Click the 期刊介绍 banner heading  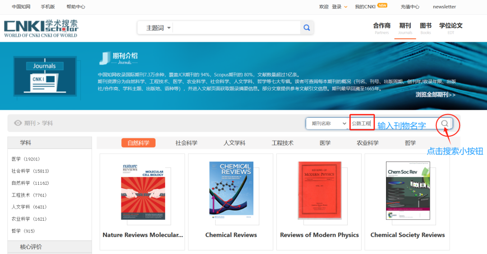click(125, 56)
